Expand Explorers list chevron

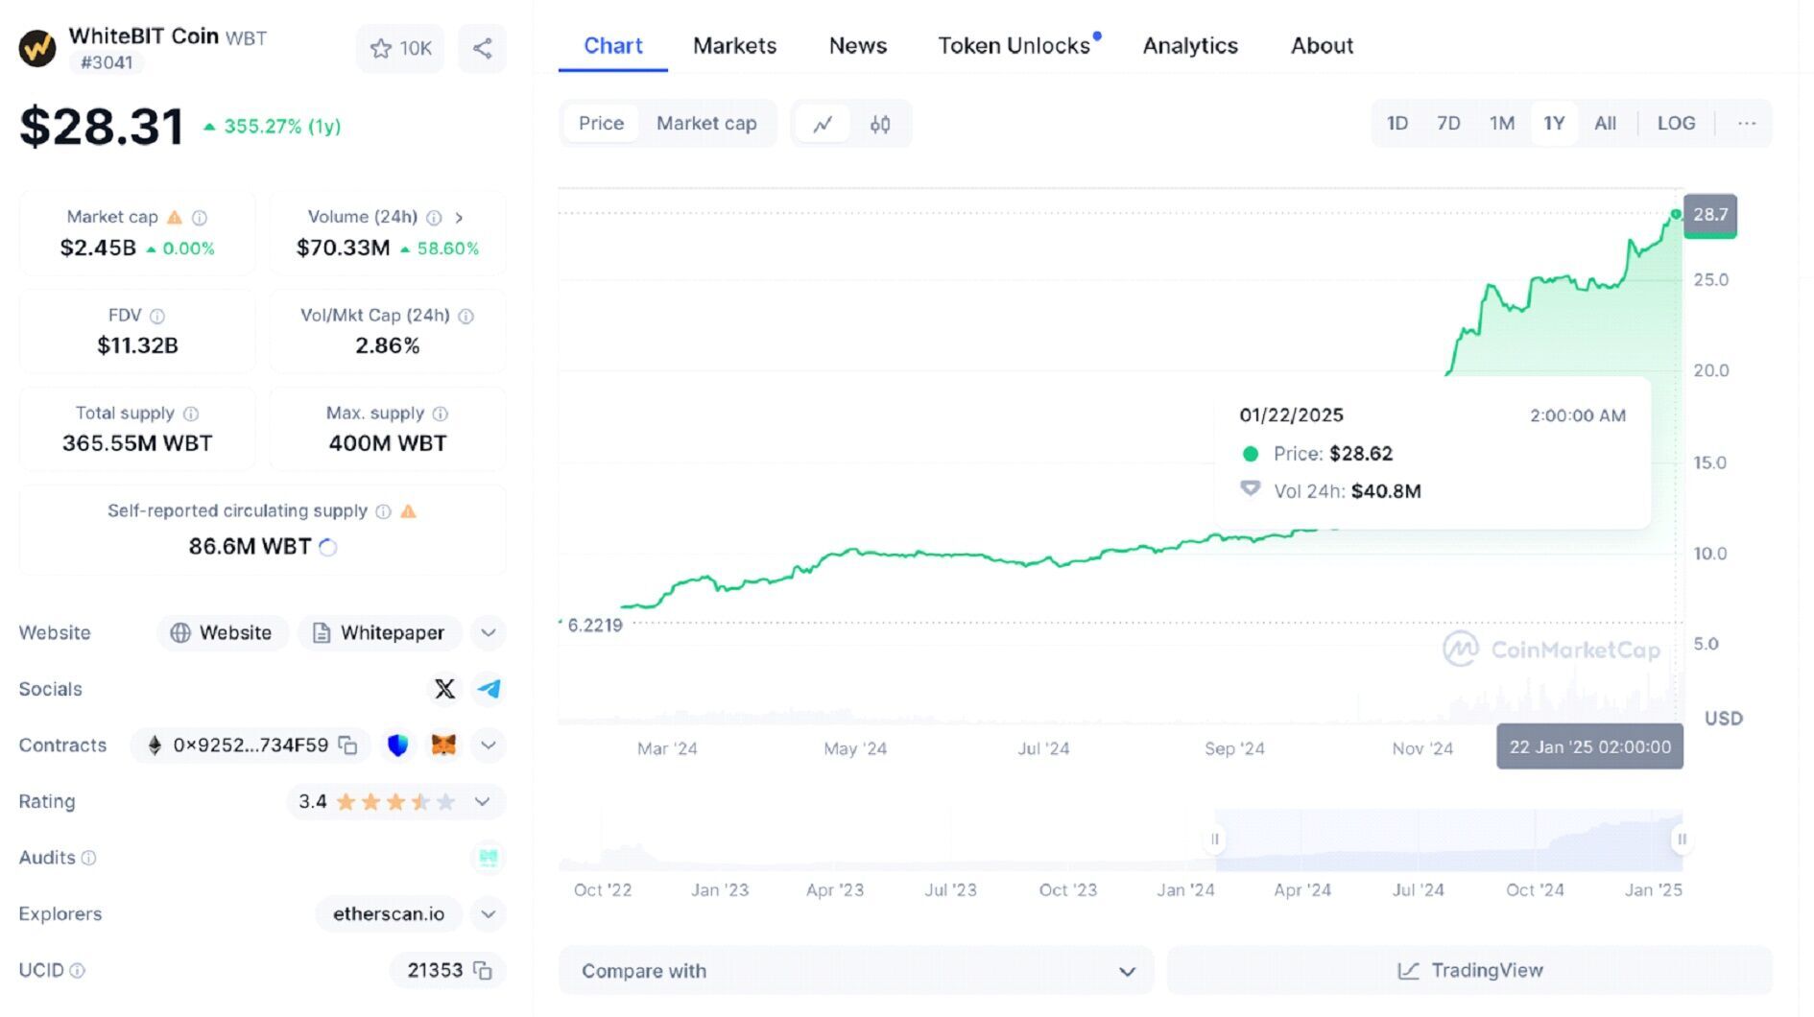point(489,914)
